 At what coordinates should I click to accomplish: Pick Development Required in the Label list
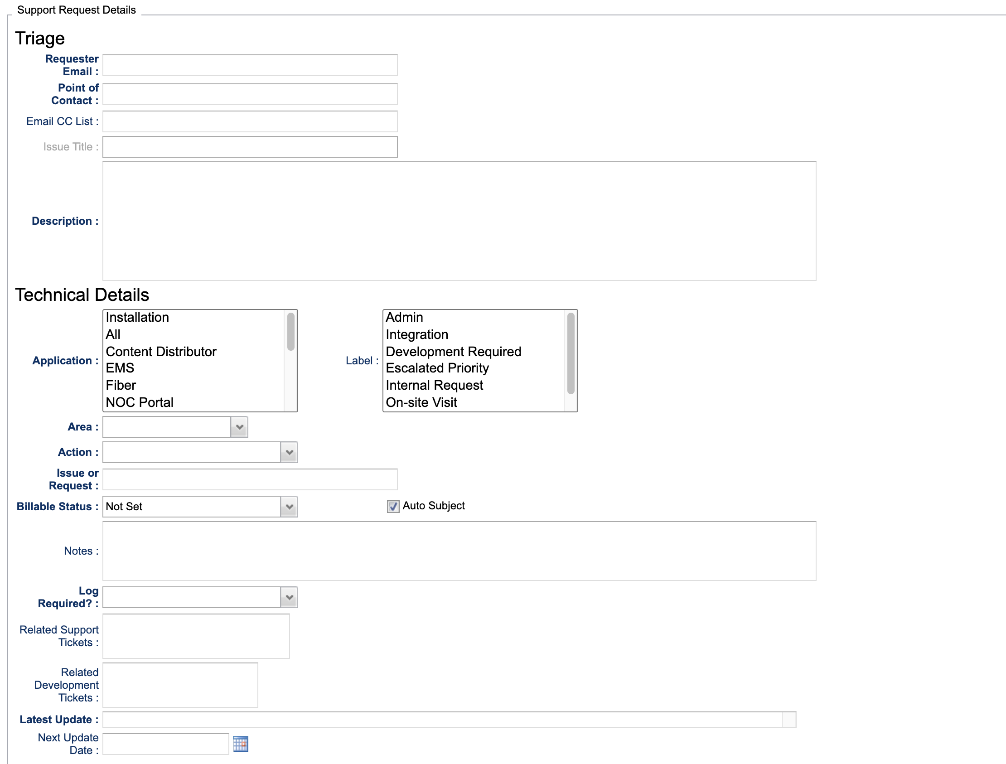click(x=454, y=352)
